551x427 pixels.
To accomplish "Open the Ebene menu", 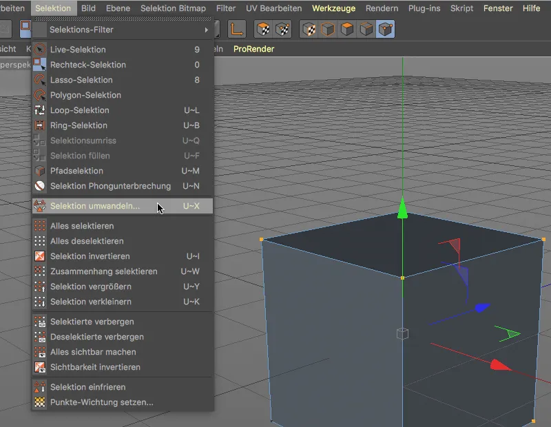I will point(118,8).
